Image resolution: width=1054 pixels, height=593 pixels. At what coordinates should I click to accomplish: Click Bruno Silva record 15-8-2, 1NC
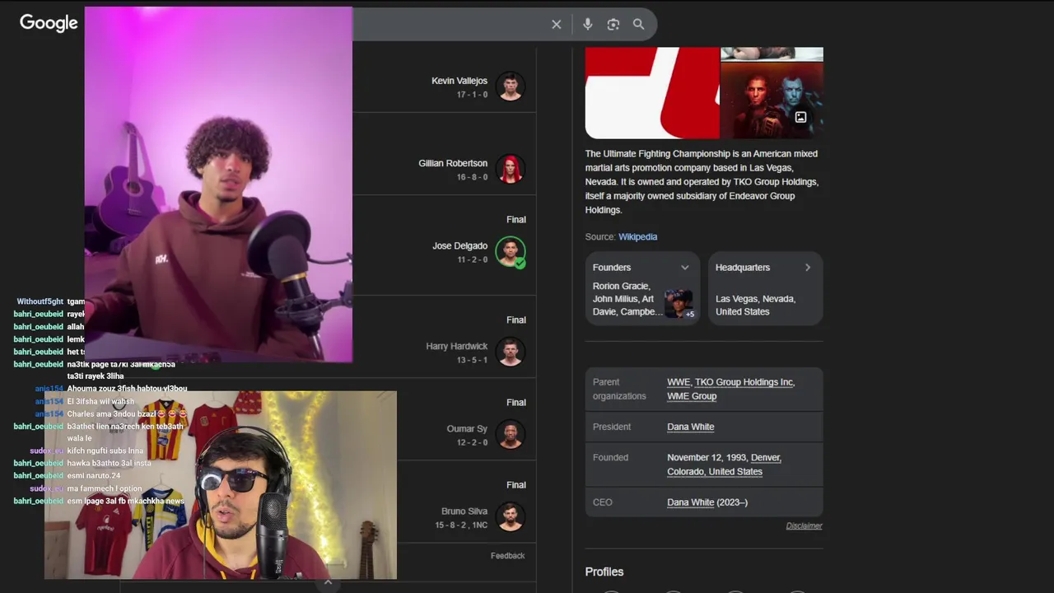pos(461,525)
